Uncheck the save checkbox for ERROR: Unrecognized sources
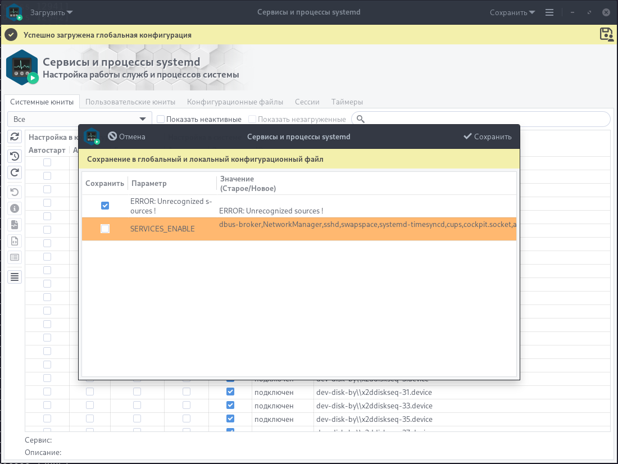Screen dimensions: 618x464 click(x=105, y=206)
